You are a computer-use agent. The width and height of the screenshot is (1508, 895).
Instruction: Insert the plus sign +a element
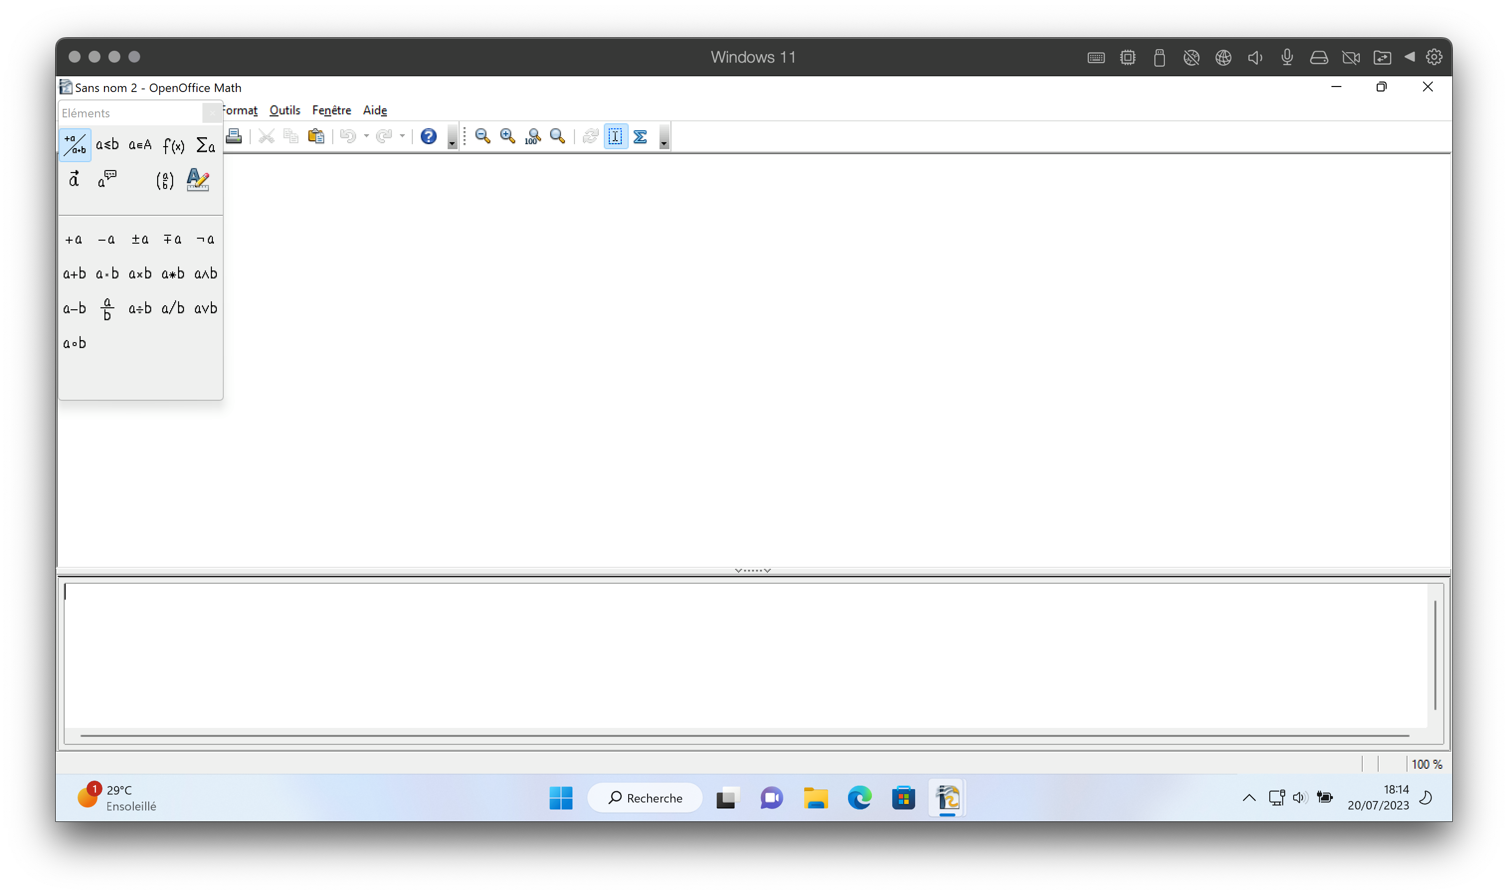pyautogui.click(x=74, y=240)
